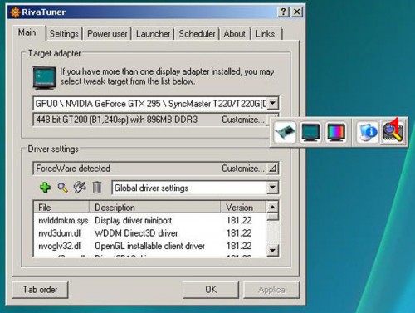Viewport: 415px width, 313px height.
Task: Open the graphics card low-level settings icon
Action: pos(285,132)
